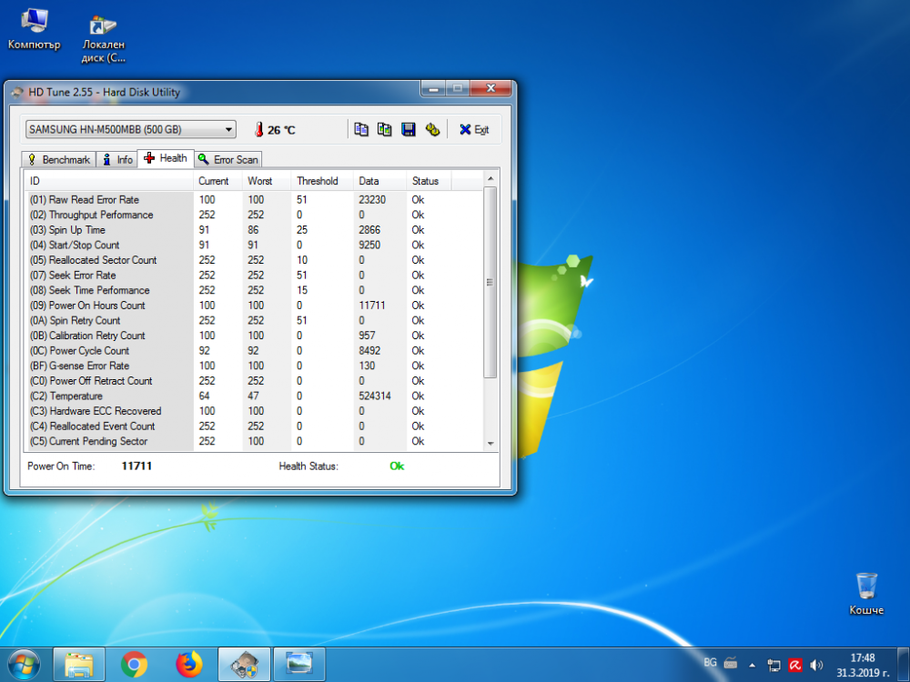The width and height of the screenshot is (910, 682).
Task: Select the (08) Seek Time Performance row
Action: coord(254,290)
